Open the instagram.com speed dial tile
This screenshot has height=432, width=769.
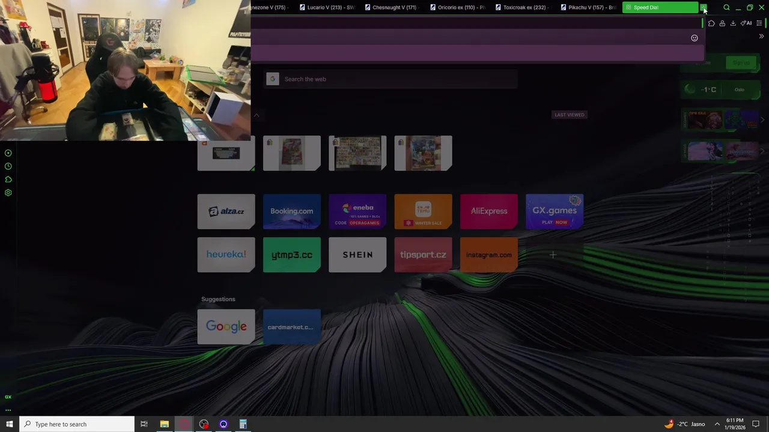(488, 255)
